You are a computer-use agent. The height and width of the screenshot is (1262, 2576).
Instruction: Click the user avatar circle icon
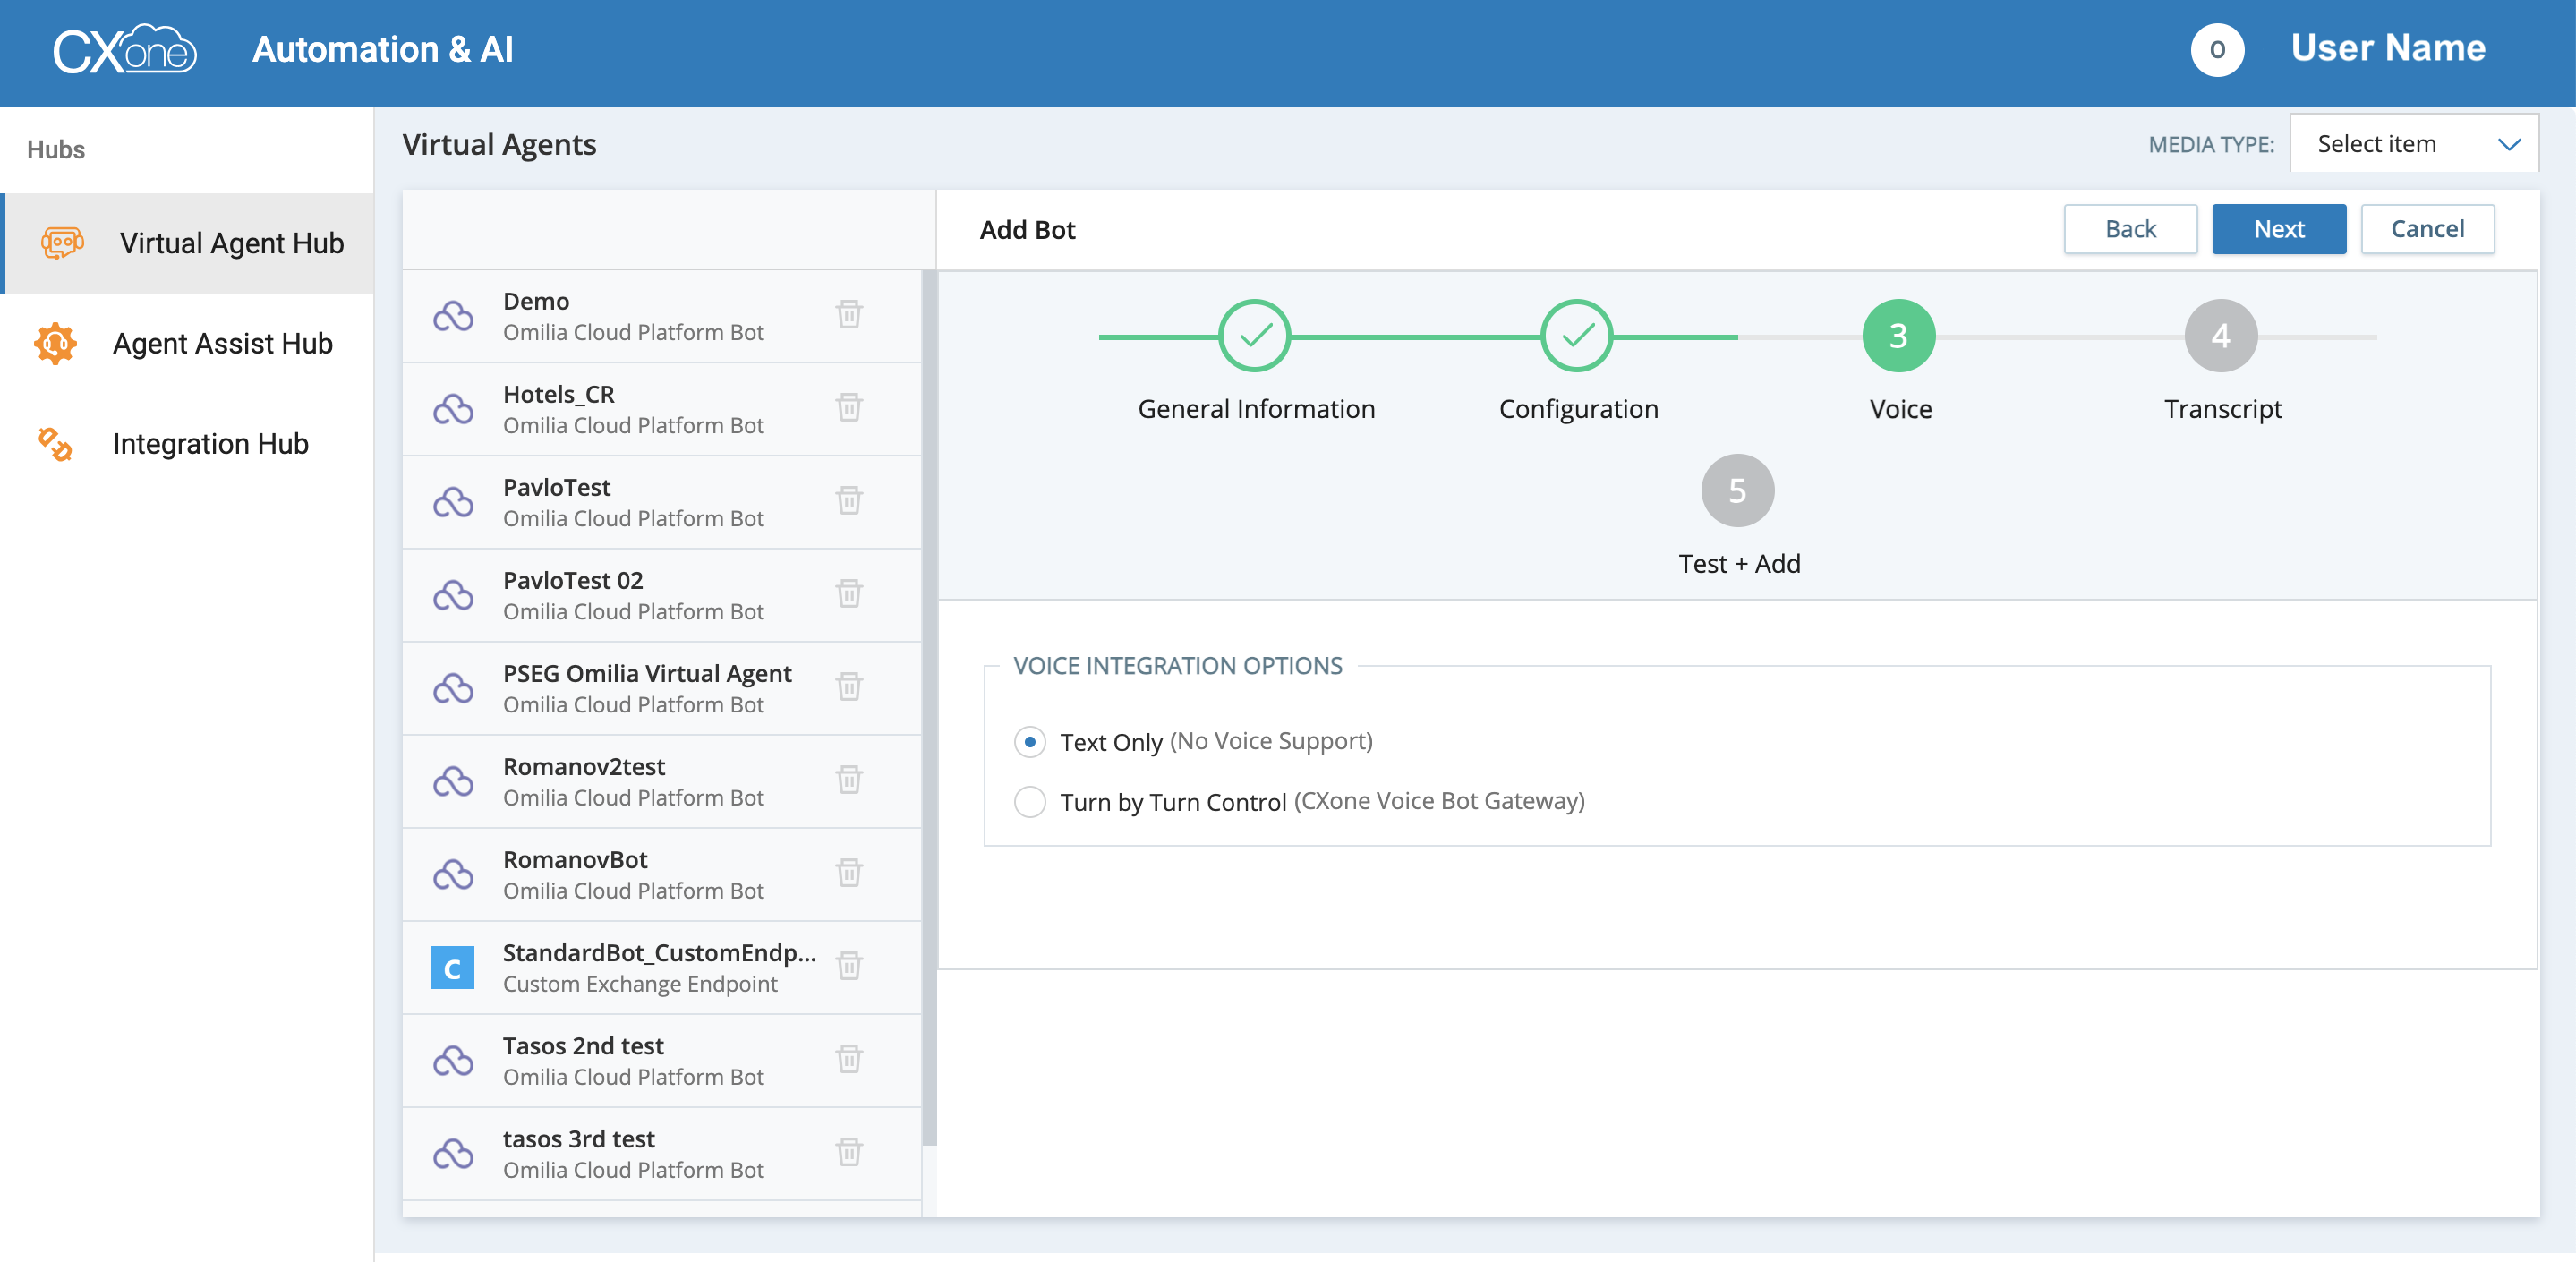2216,49
